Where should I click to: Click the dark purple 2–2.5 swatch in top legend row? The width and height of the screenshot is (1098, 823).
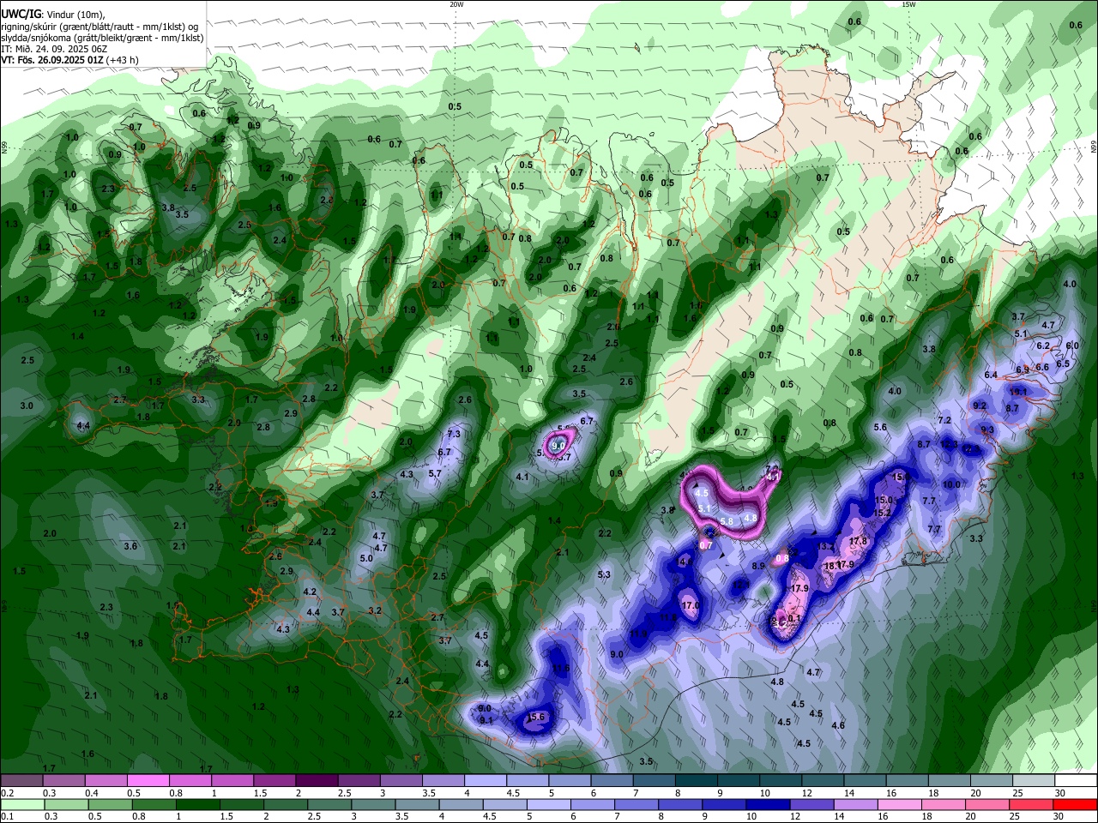point(317,780)
